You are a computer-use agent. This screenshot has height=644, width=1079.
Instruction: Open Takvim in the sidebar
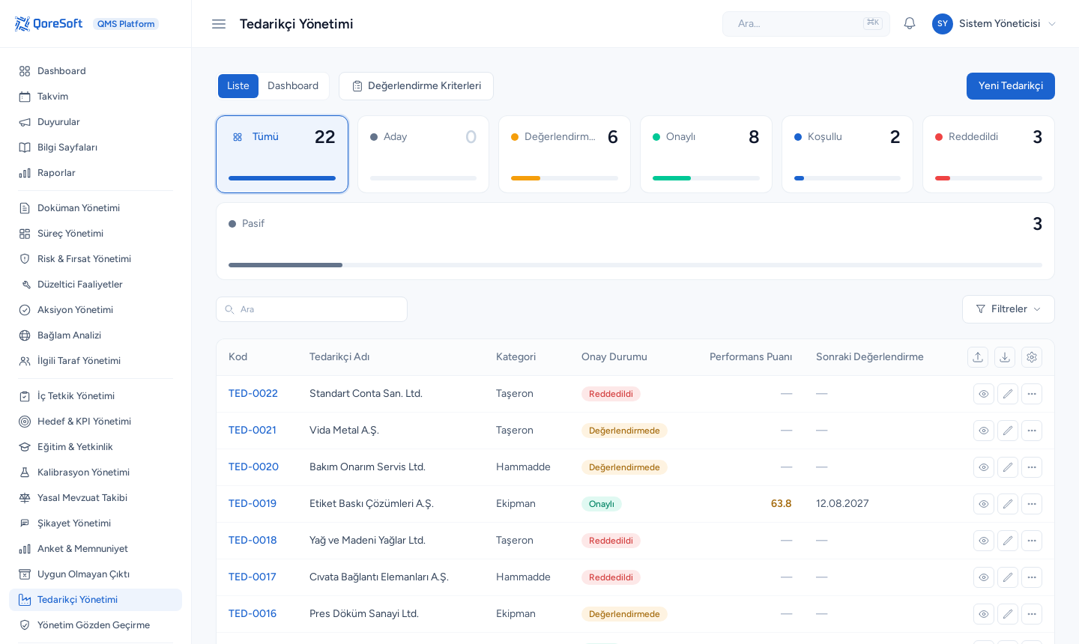pos(95,97)
